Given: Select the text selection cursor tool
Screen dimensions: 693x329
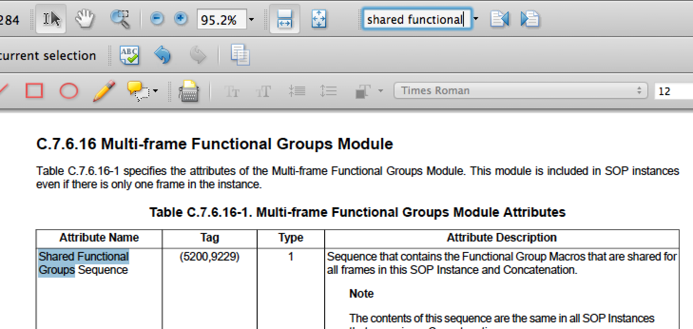Looking at the screenshot, I should click(52, 19).
